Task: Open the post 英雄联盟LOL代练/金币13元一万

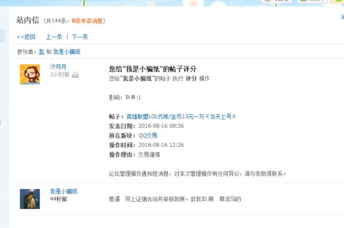Action: coord(181,117)
